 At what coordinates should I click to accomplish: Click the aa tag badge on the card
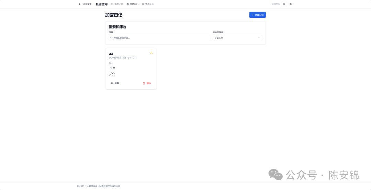point(113,68)
